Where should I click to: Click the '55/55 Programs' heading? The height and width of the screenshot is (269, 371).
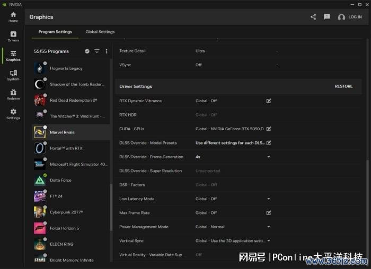pyautogui.click(x=51, y=51)
